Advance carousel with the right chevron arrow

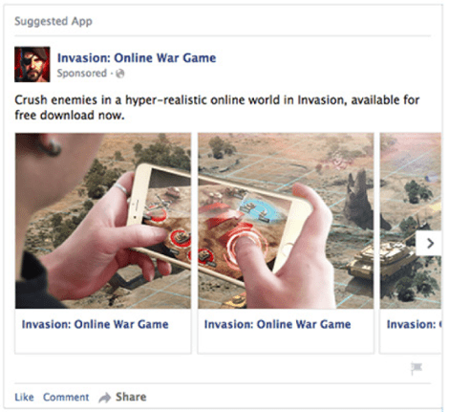pyautogui.click(x=430, y=244)
